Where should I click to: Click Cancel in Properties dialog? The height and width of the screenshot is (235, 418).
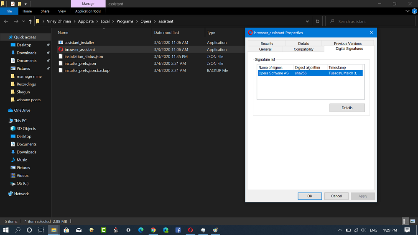pos(336,196)
